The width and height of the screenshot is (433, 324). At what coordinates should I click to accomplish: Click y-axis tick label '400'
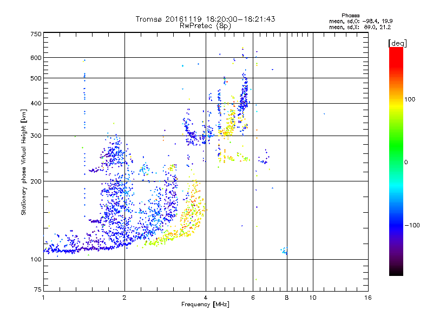coord(36,103)
